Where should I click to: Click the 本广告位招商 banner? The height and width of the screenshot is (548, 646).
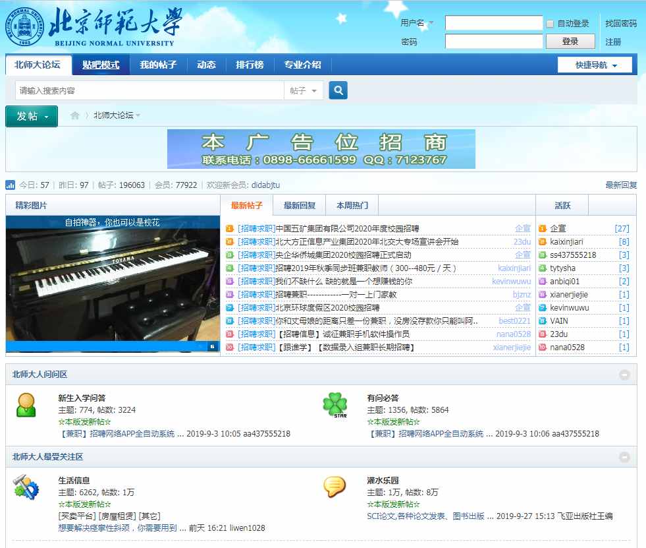click(x=321, y=149)
